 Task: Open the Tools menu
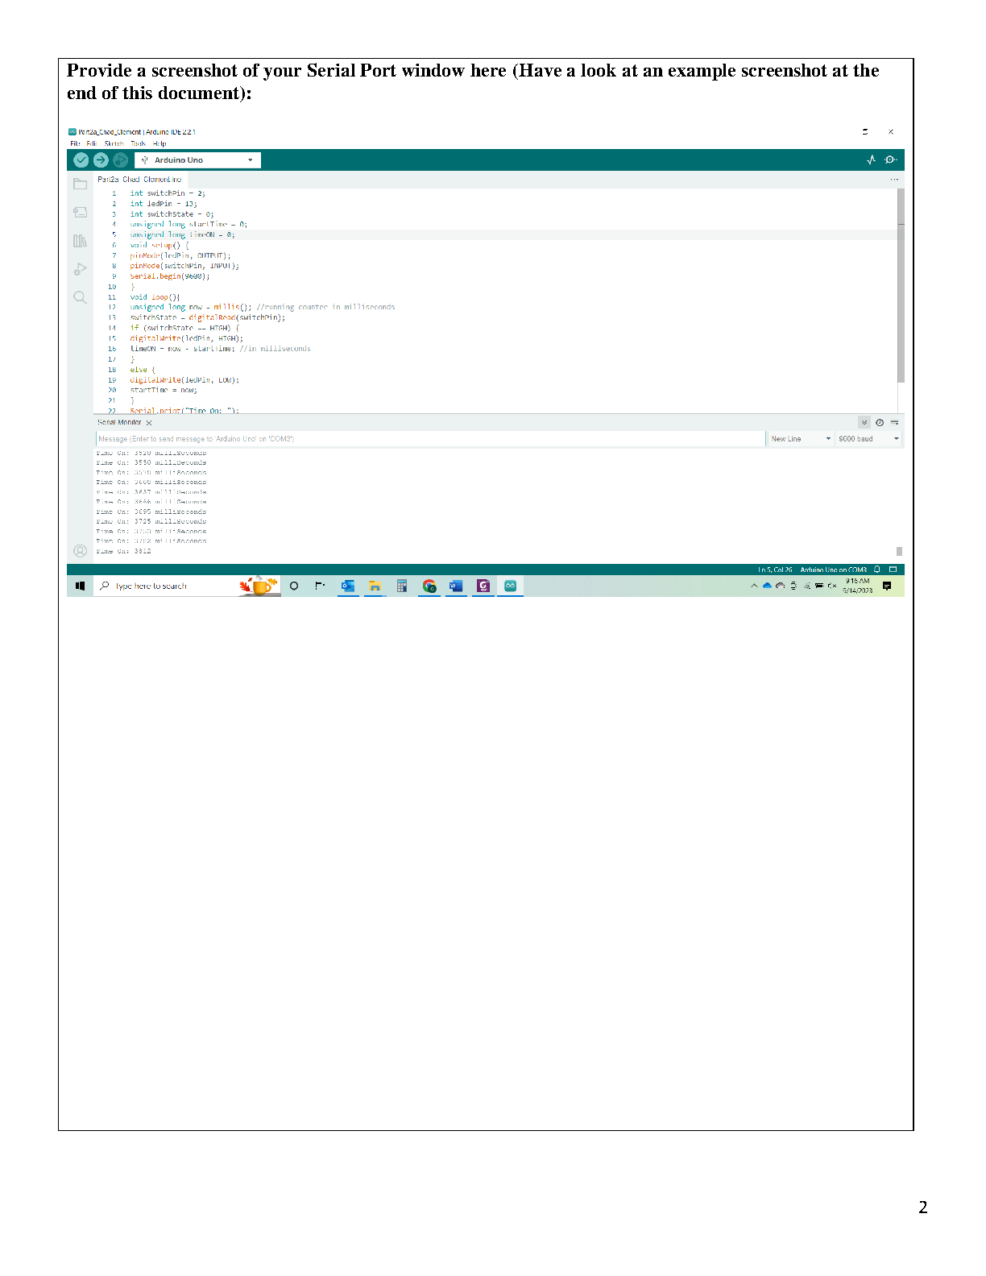point(138,144)
